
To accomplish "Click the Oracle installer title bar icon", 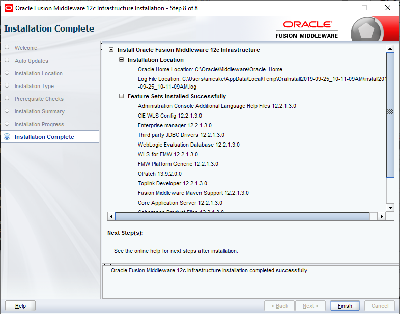I will coord(9,8).
